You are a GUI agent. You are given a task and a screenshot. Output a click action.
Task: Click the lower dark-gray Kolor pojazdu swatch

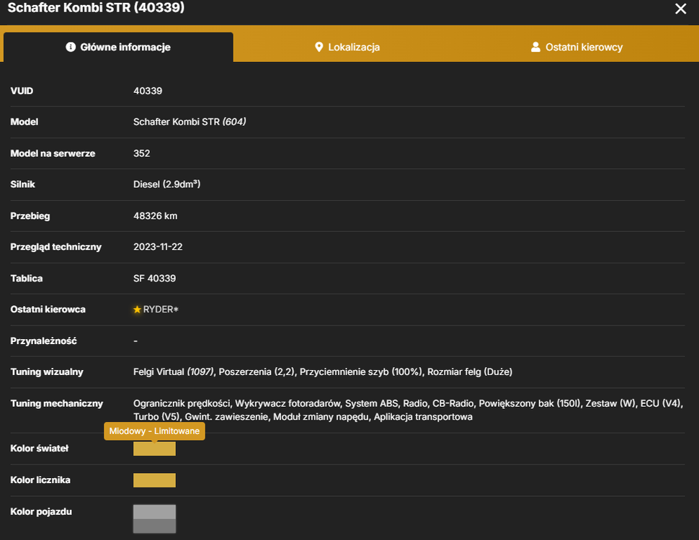pyautogui.click(x=154, y=526)
